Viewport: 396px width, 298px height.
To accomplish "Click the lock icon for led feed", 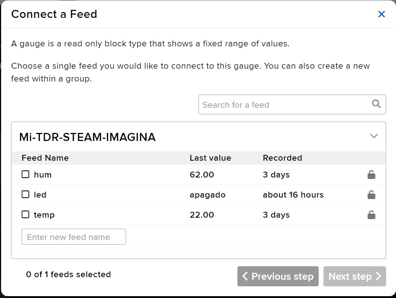I will 371,195.
